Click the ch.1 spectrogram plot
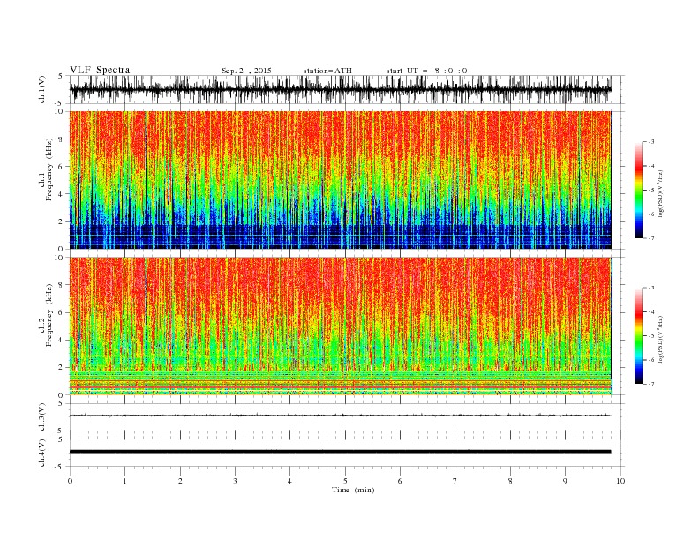The width and height of the screenshot is (699, 540). (x=341, y=180)
